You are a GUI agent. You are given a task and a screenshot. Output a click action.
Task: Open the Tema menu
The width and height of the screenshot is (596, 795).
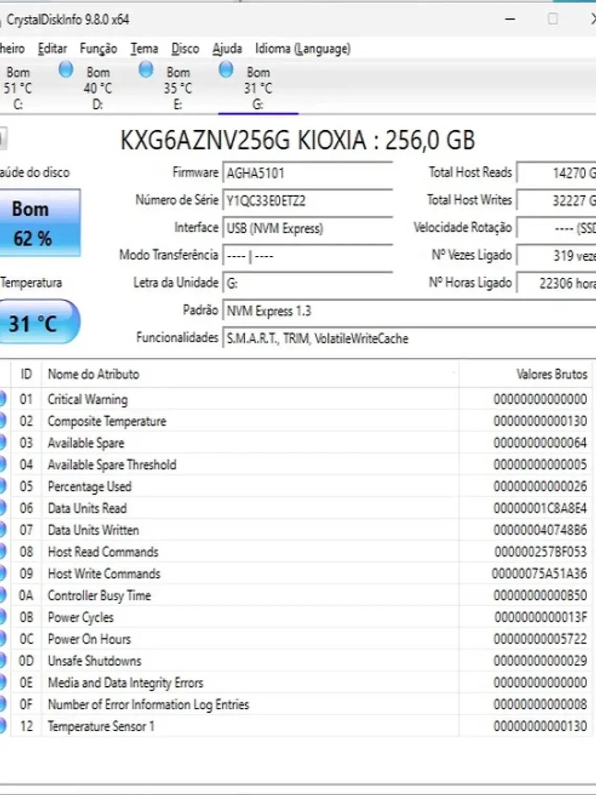[x=144, y=49]
